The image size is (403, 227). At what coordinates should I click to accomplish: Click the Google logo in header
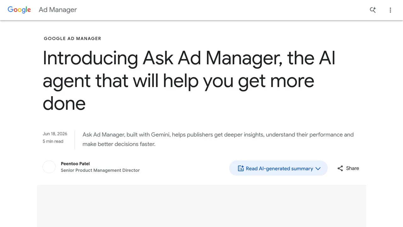pyautogui.click(x=19, y=10)
